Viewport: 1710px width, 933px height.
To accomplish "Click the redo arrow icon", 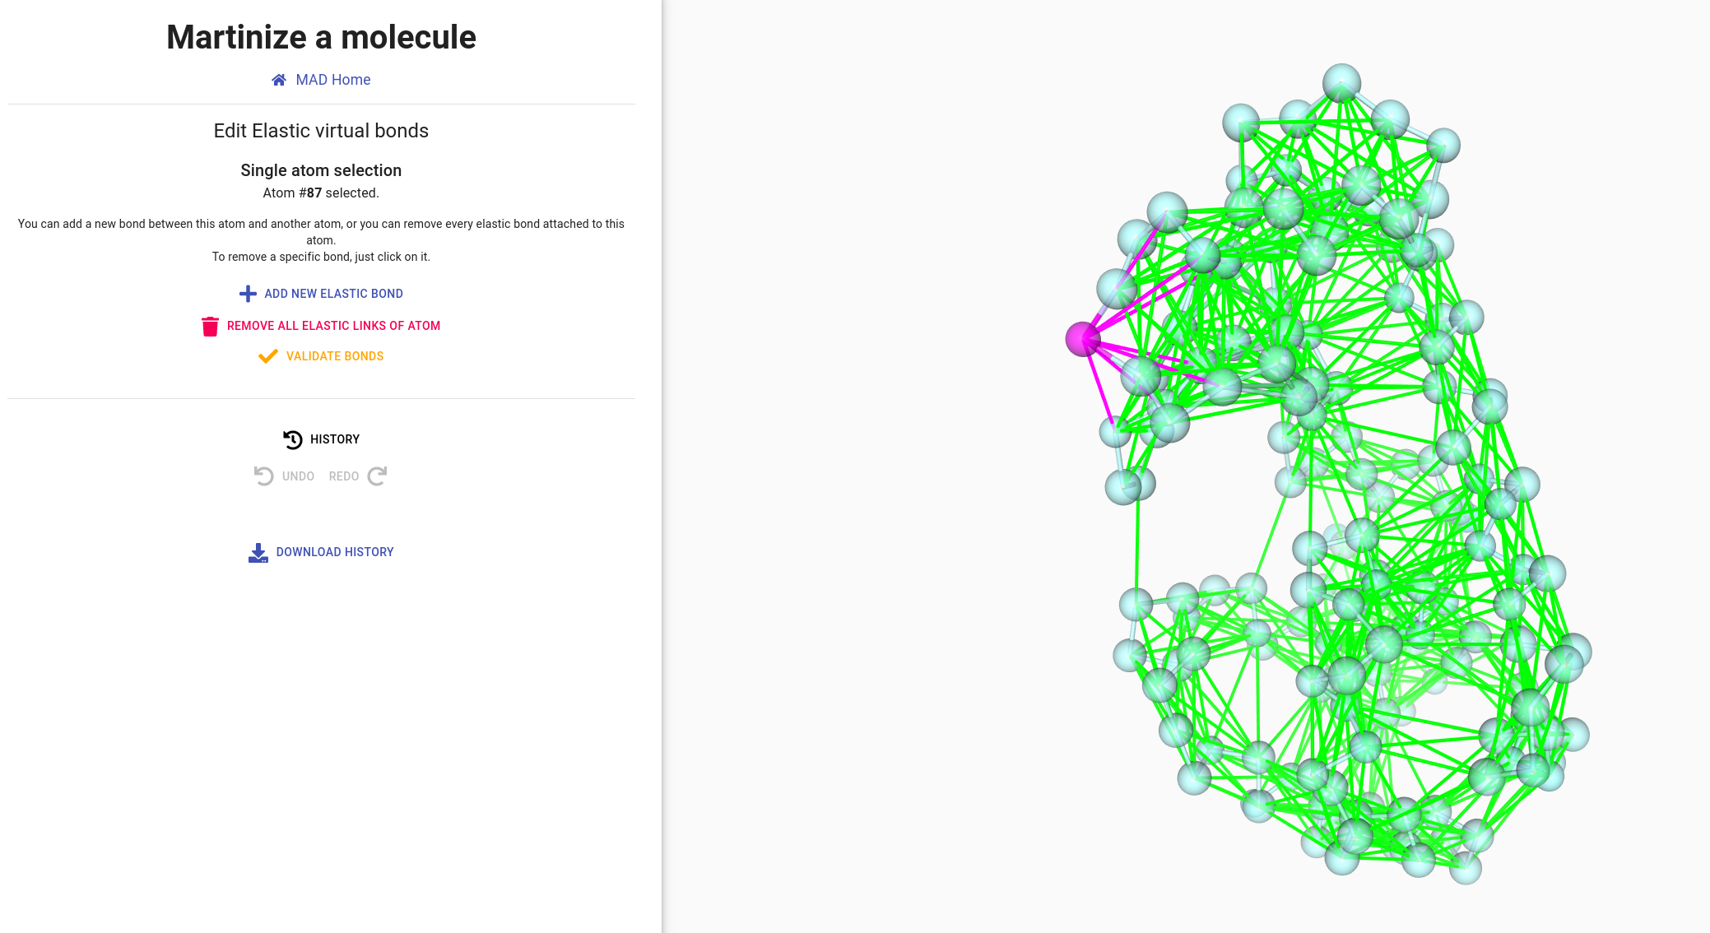I will pyautogui.click(x=377, y=476).
